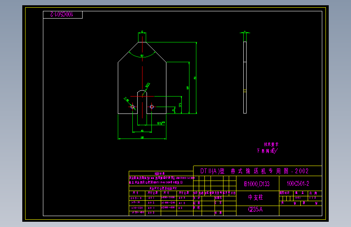The image size is (351, 227).
Task: Click the right small hole circle
Action: pyautogui.click(x=152, y=107)
